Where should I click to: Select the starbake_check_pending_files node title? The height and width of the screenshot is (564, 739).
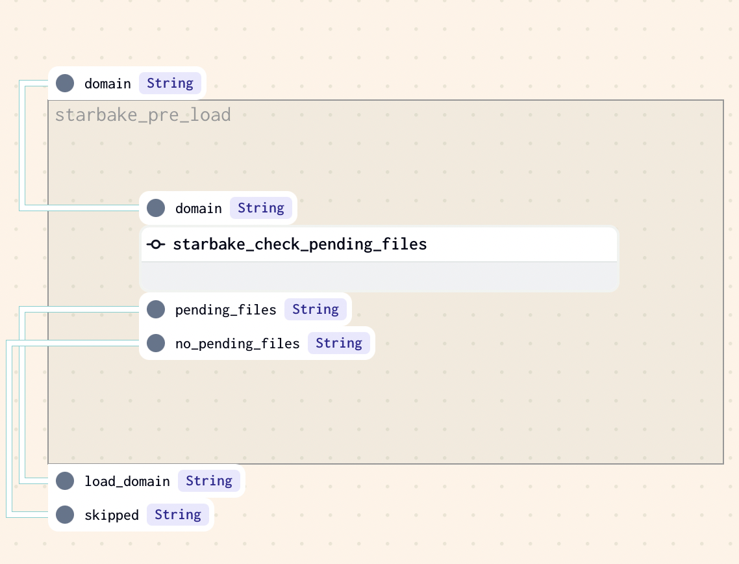click(x=300, y=244)
